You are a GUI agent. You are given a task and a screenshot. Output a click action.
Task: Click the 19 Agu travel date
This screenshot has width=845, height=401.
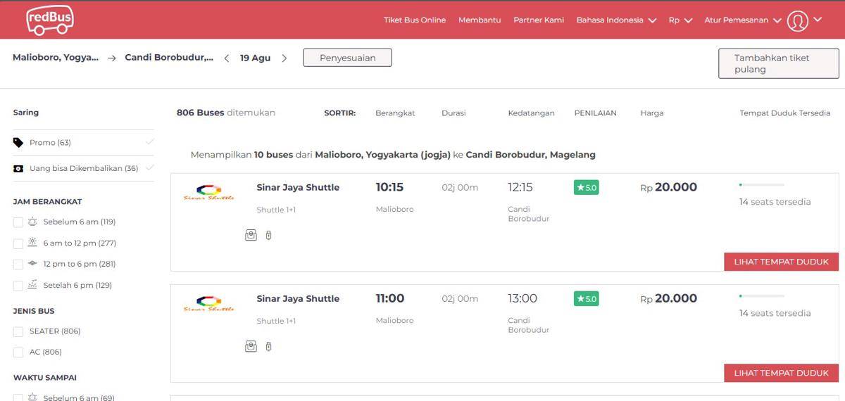coord(255,58)
